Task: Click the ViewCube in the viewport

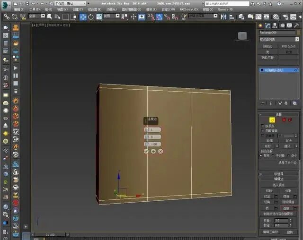Action: click(242, 36)
